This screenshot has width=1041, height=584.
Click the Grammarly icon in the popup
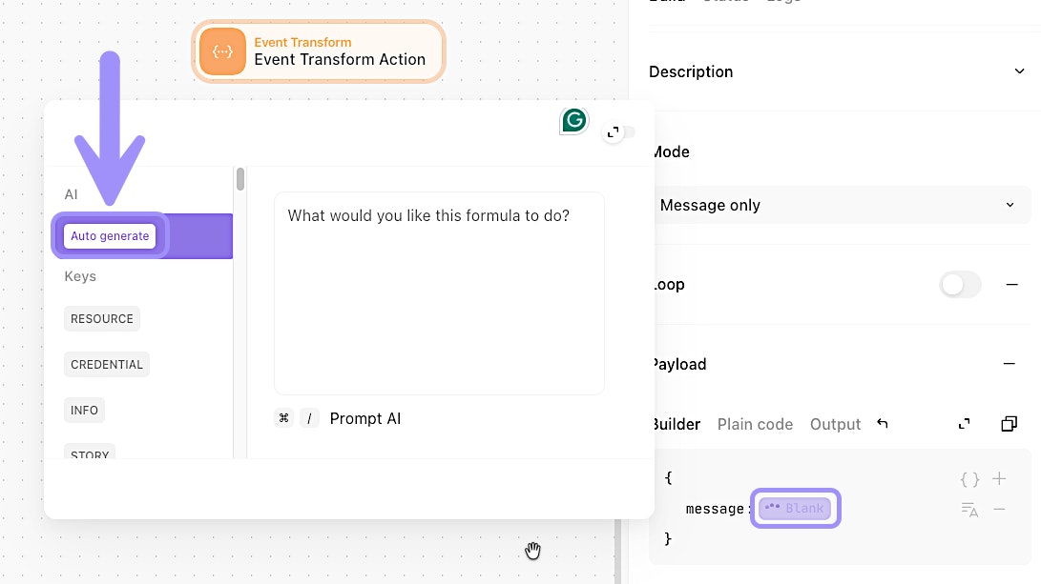(573, 120)
